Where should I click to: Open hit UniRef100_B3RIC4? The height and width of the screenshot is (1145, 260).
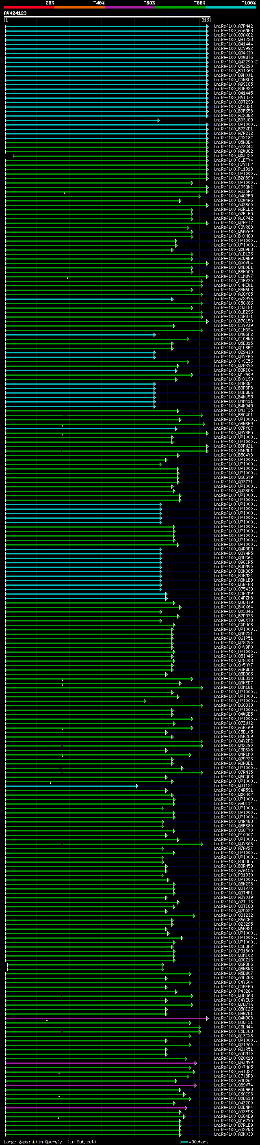233,370
